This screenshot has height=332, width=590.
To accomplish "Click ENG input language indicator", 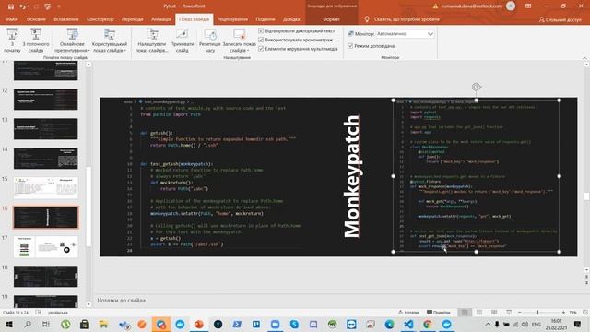I will coord(537,324).
